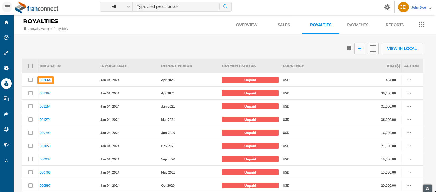436x192 pixels.
Task: Switch to the Overview tab
Action: point(247,25)
